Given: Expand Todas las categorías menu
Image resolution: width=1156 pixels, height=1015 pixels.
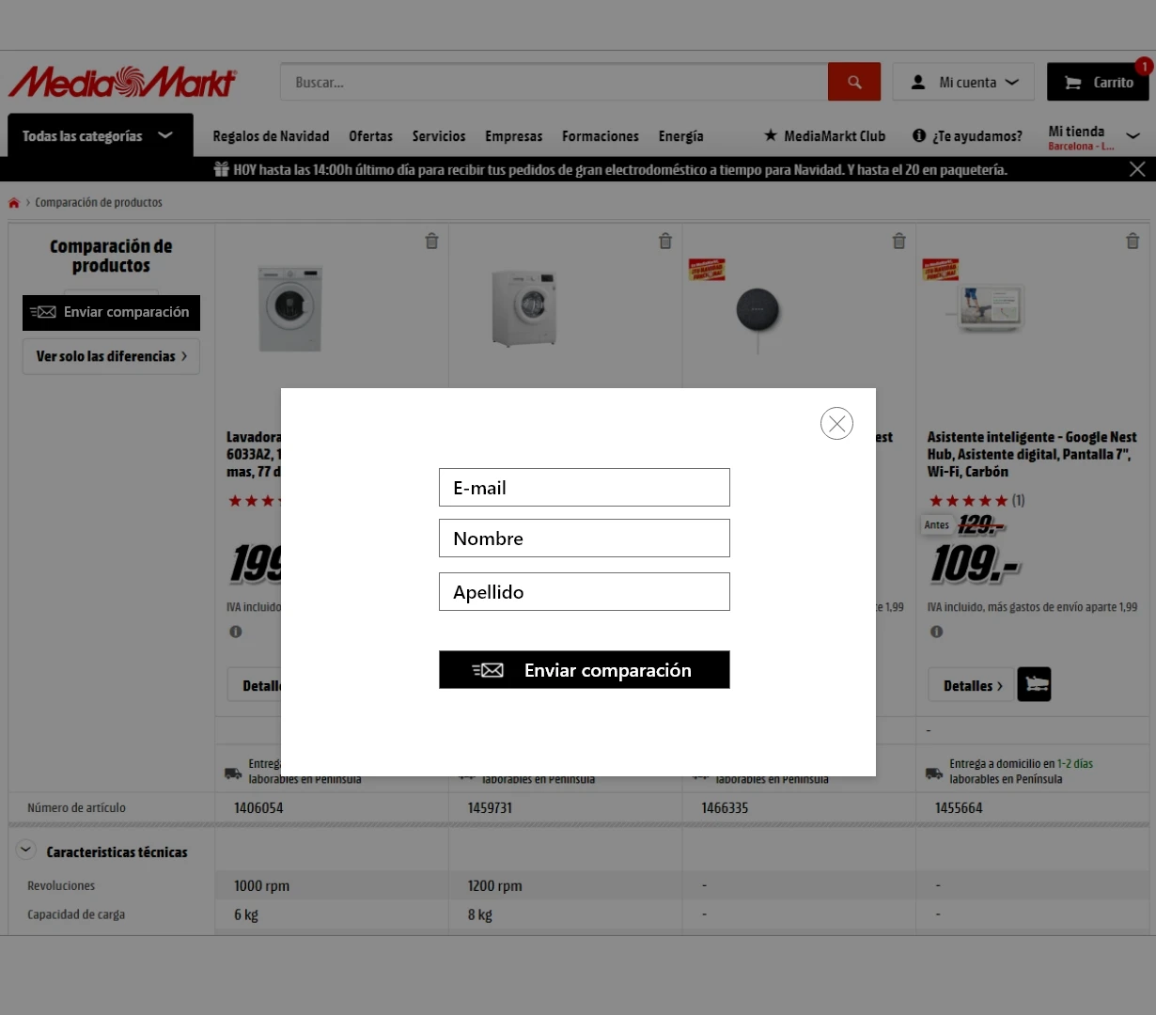Looking at the screenshot, I should point(101,135).
